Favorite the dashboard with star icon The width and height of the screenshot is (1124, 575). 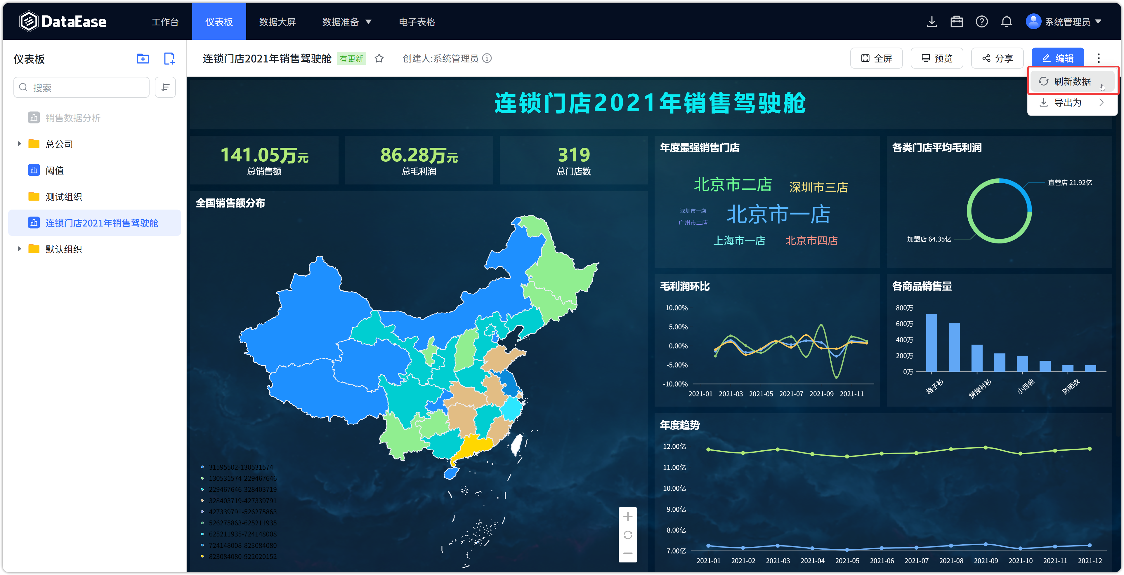pos(379,58)
